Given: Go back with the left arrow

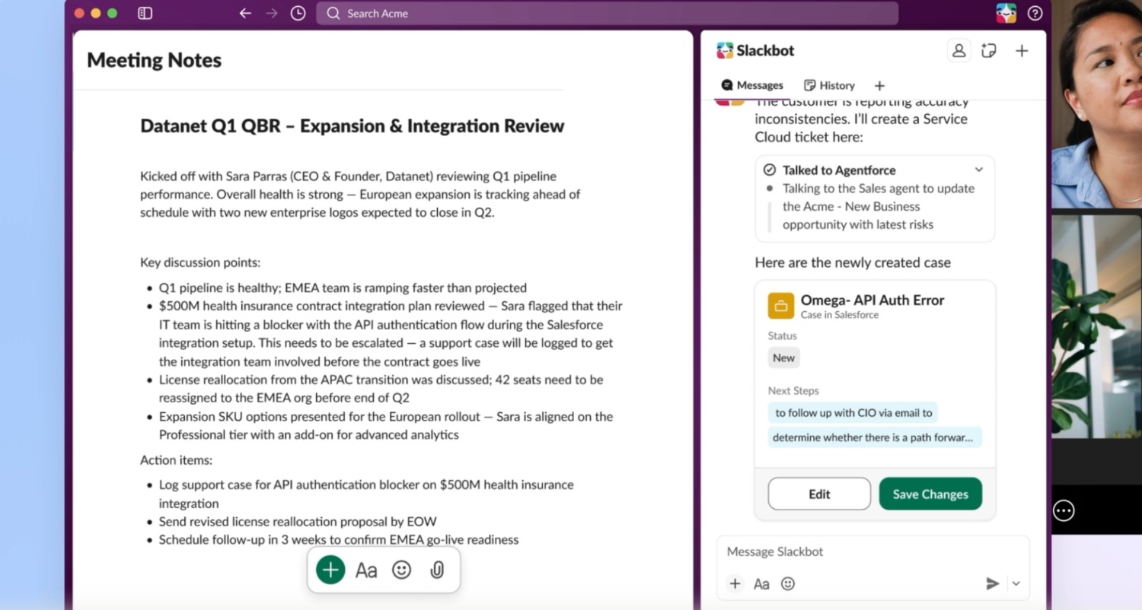Looking at the screenshot, I should pyautogui.click(x=245, y=13).
